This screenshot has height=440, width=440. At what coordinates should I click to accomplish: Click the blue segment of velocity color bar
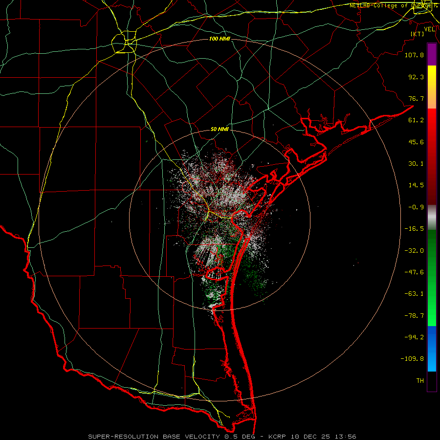click(432, 349)
